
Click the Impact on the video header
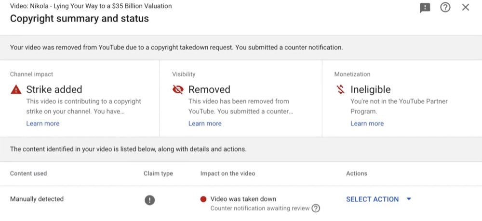[x=228, y=173]
